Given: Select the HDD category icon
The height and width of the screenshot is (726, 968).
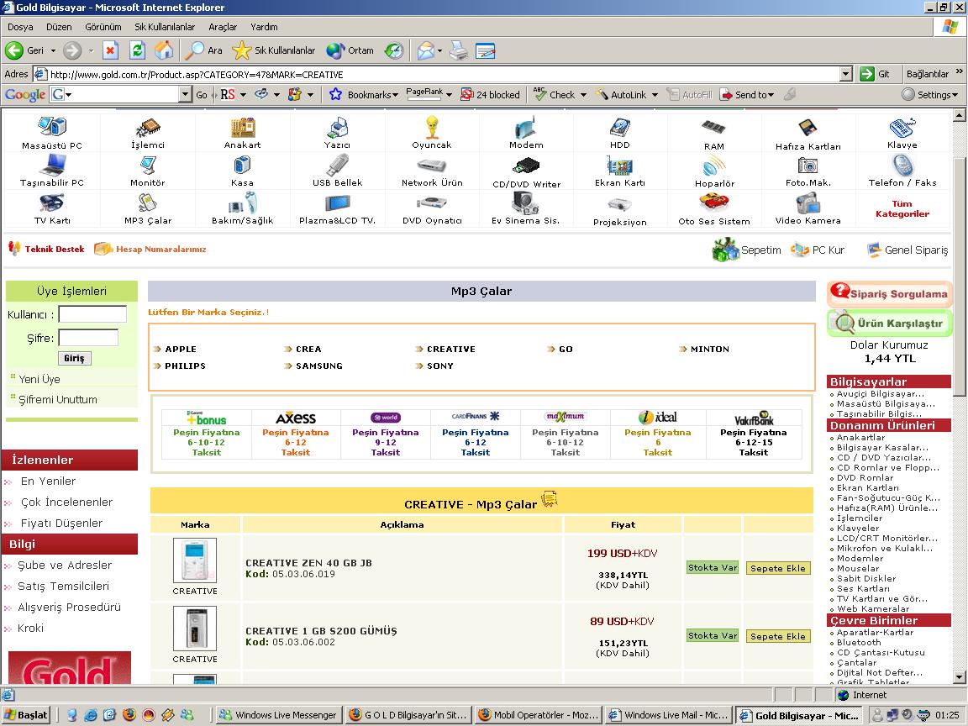Looking at the screenshot, I should 620,128.
